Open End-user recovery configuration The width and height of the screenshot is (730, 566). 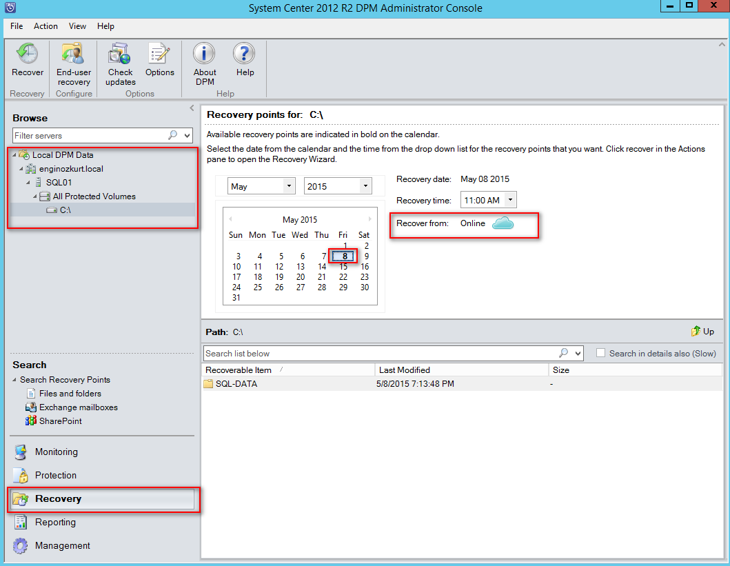click(73, 55)
